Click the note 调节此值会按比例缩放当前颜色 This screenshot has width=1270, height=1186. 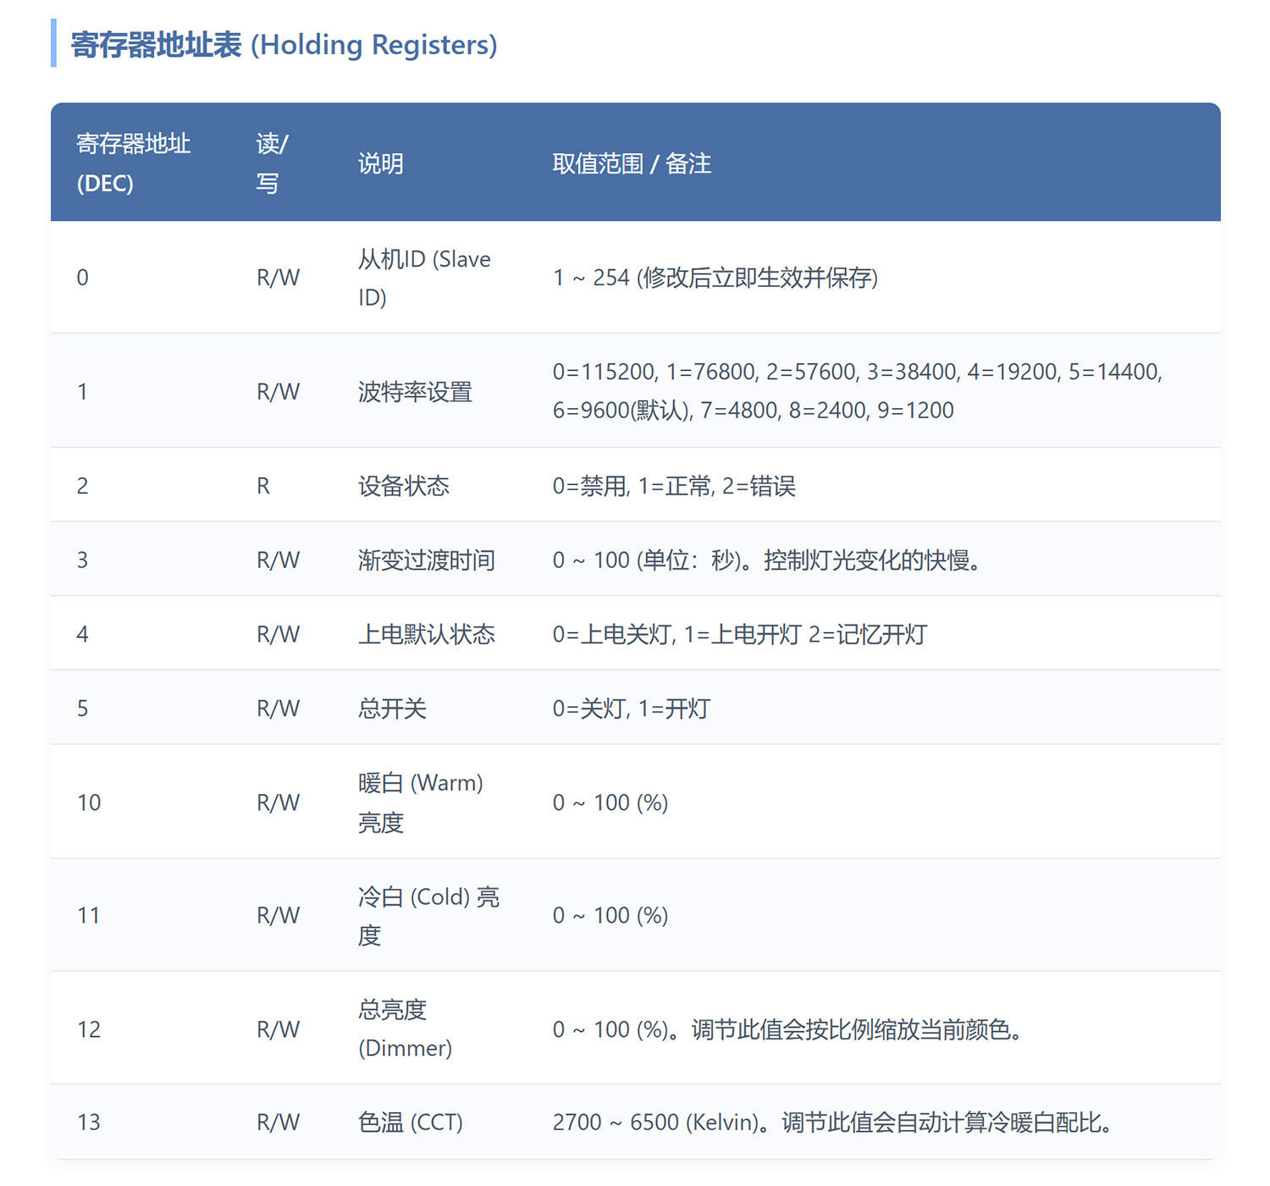pyautogui.click(x=858, y=1029)
